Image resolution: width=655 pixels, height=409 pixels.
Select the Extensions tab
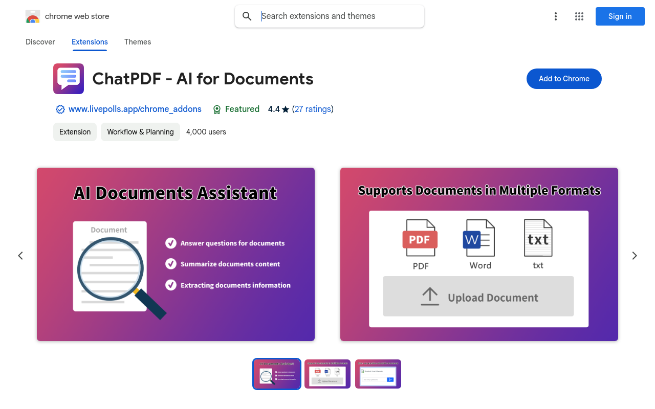click(x=90, y=42)
